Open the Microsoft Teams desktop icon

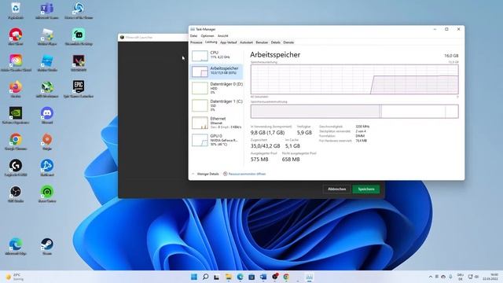47,10
